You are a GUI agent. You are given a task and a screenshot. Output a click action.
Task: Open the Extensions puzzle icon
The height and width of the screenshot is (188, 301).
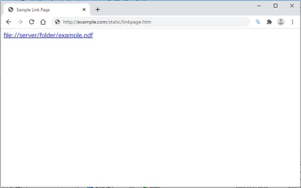[x=269, y=22]
